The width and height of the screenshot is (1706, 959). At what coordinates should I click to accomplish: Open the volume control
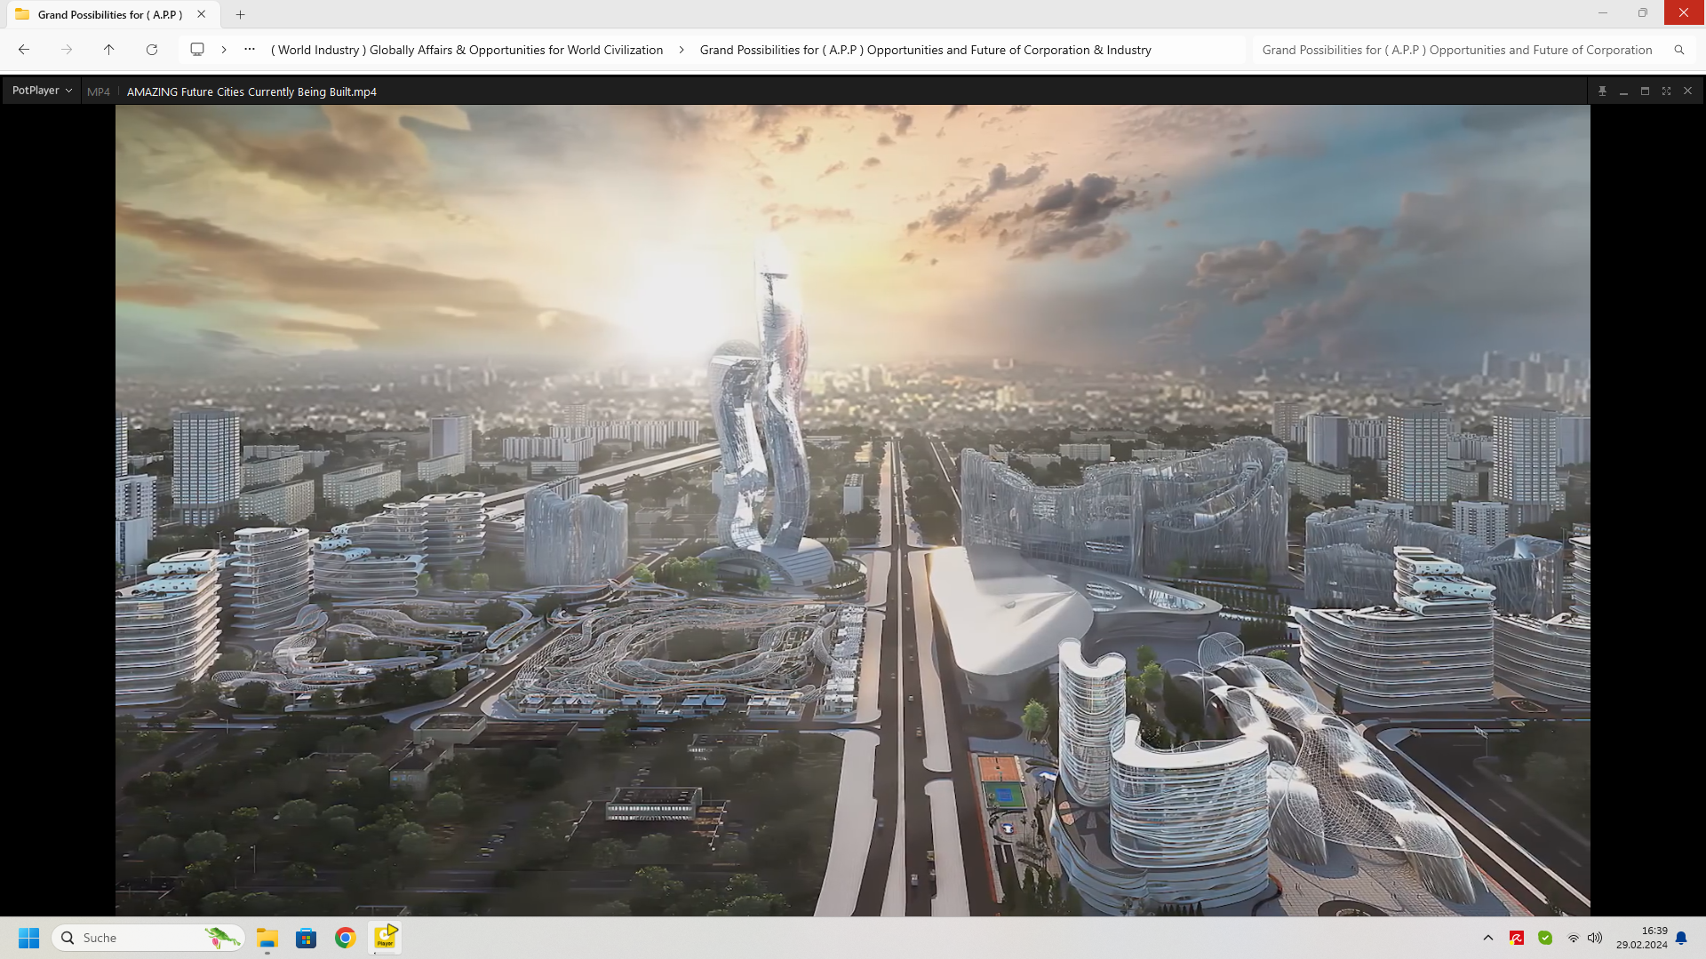pyautogui.click(x=1595, y=938)
